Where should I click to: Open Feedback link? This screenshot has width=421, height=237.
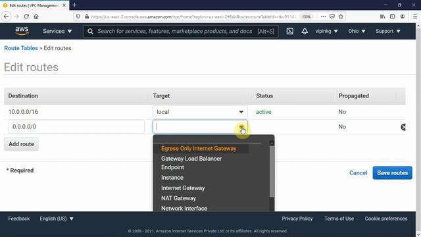[19, 219]
